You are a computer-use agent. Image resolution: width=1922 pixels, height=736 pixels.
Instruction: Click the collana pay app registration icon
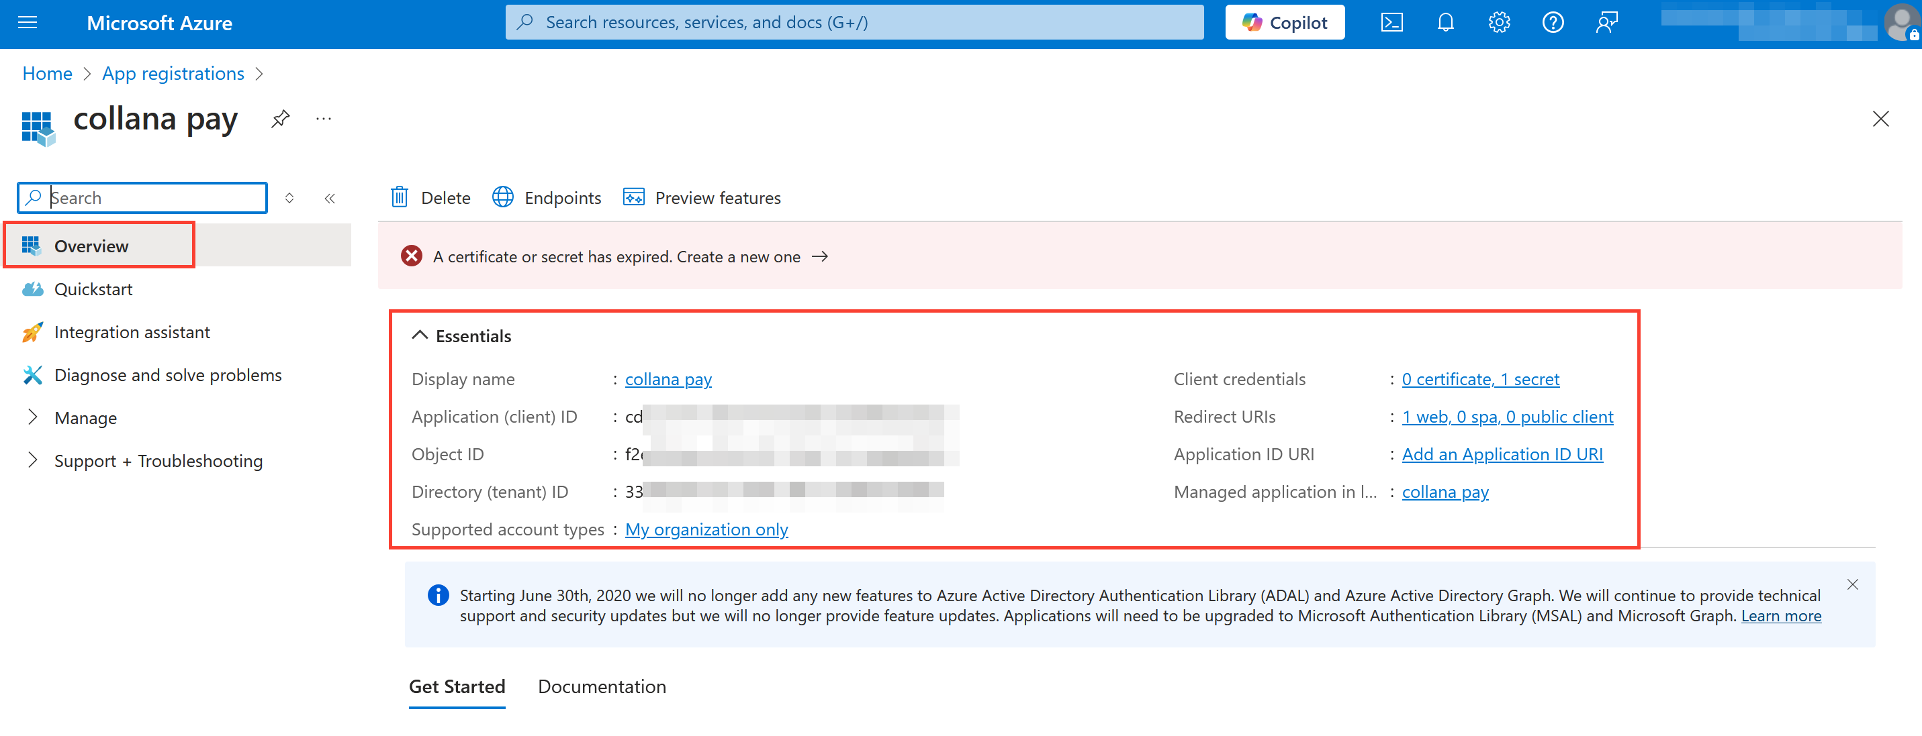pos(38,128)
